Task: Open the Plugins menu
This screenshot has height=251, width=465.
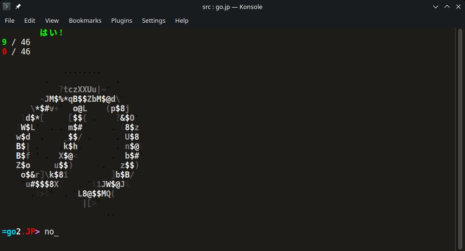Action: pos(122,20)
